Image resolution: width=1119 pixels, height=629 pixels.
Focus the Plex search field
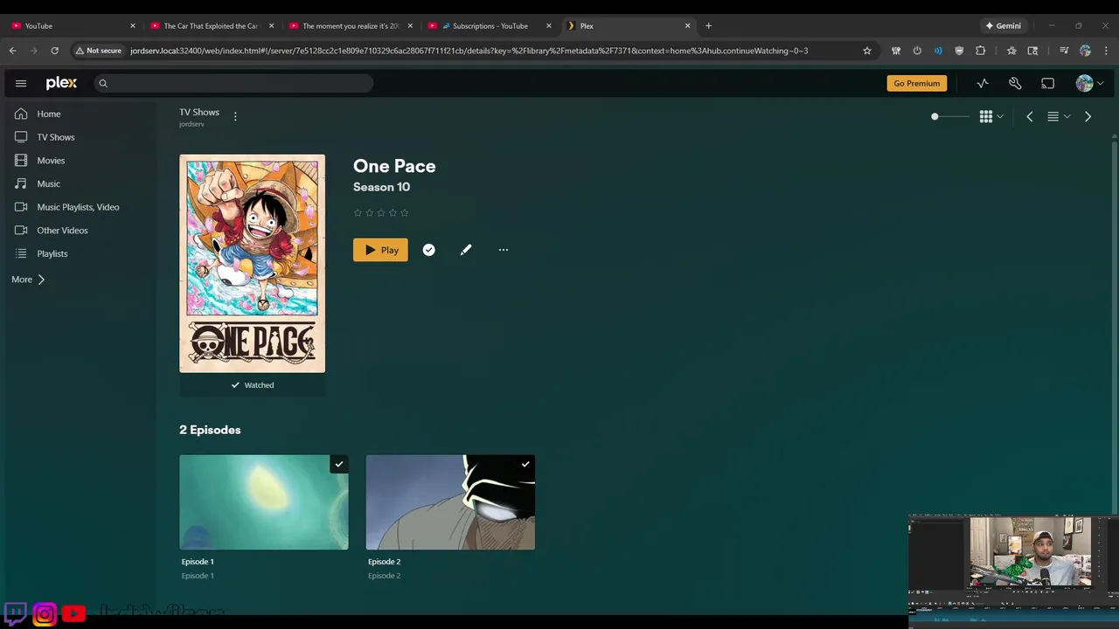(x=233, y=83)
